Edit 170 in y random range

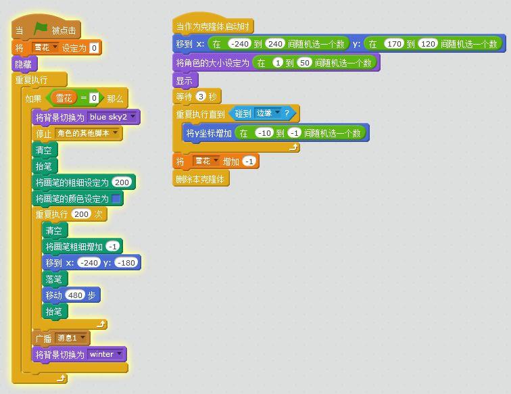point(394,44)
